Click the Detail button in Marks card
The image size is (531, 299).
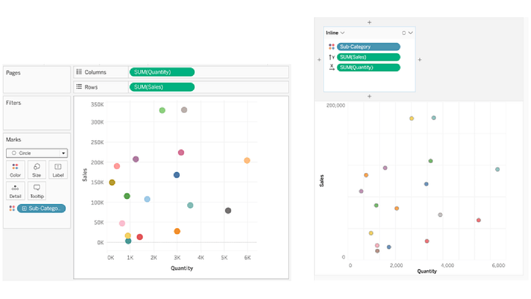tap(15, 191)
